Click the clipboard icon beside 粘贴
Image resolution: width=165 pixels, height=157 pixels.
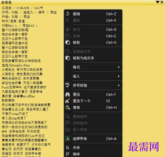tap(68, 43)
